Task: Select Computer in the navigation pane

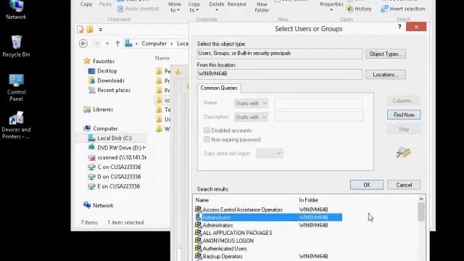Action: click(x=101, y=128)
